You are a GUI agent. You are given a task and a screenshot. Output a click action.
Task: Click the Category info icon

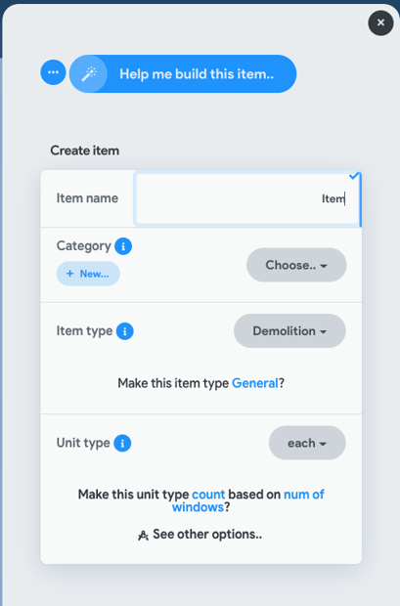click(123, 246)
